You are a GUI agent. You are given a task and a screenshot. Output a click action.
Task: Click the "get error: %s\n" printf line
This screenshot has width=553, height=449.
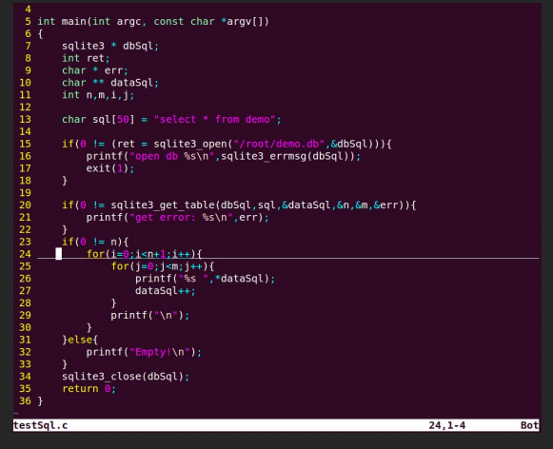click(177, 217)
